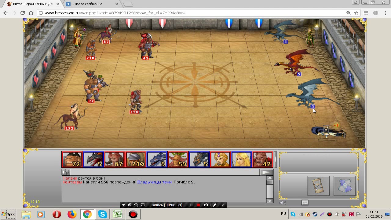Open Skype from the taskbar
Image resolution: width=391 pixels, height=220 pixels.
point(102,214)
